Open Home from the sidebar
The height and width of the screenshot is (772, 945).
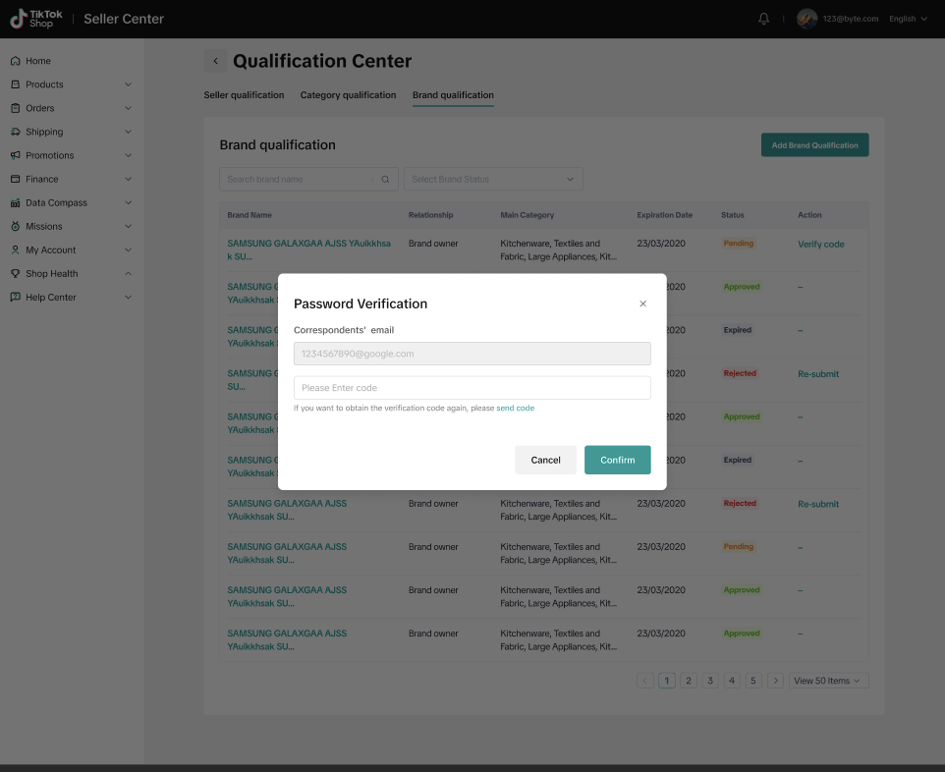[38, 61]
